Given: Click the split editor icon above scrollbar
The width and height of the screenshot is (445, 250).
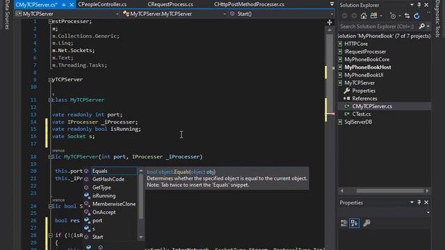Looking at the screenshot, I should point(330,22).
